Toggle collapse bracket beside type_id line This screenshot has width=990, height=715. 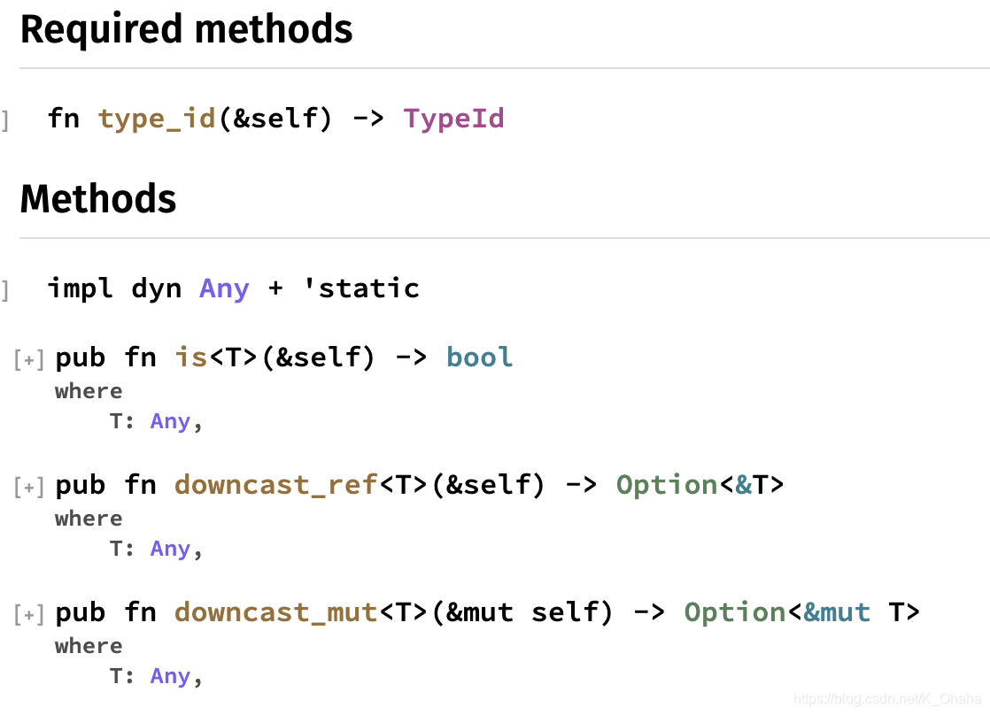5,119
